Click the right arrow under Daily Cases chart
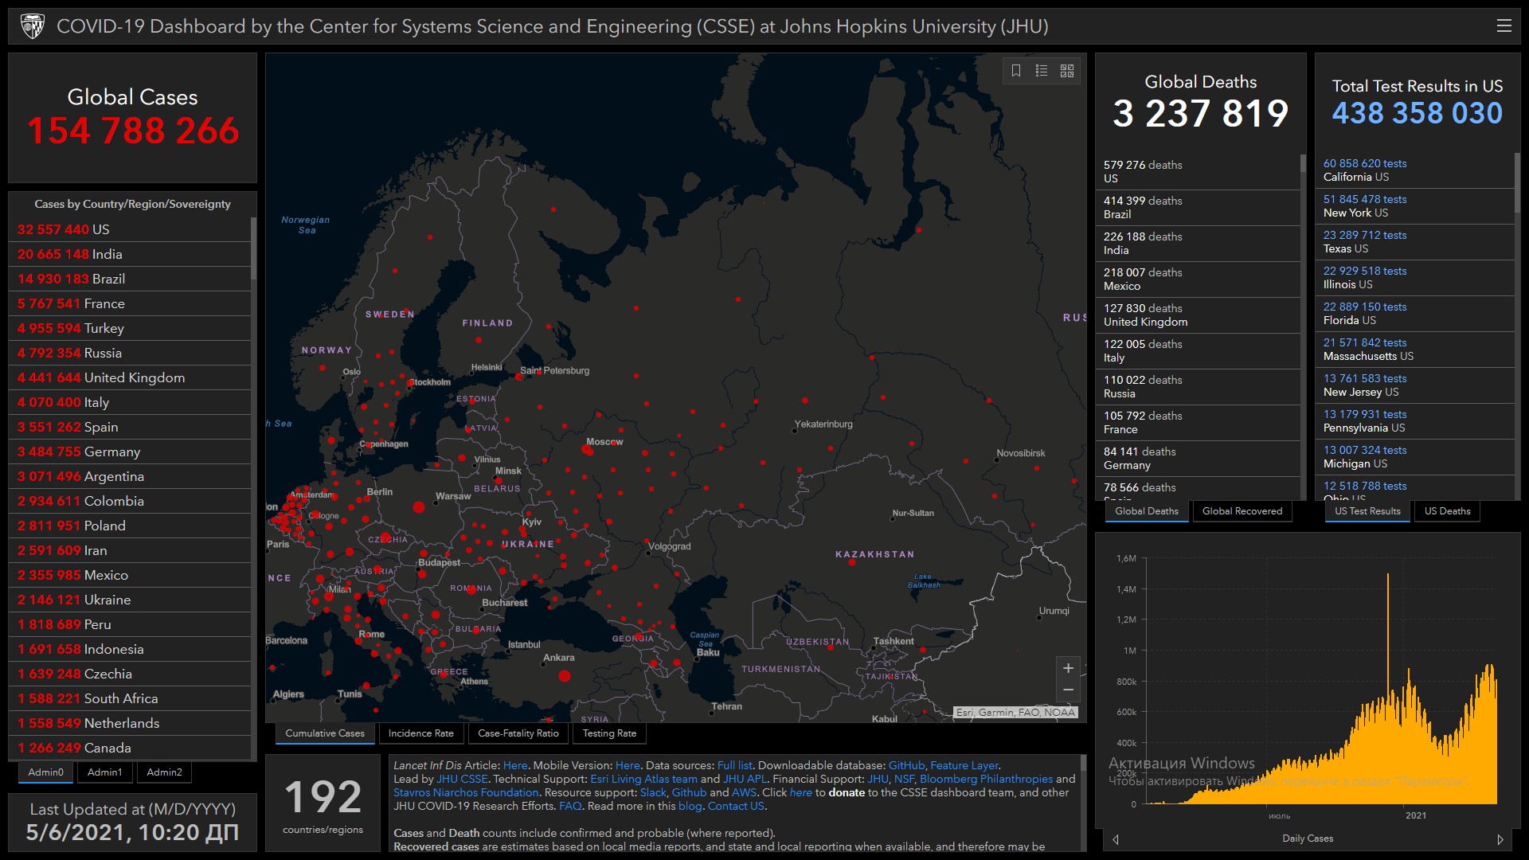 (x=1500, y=839)
